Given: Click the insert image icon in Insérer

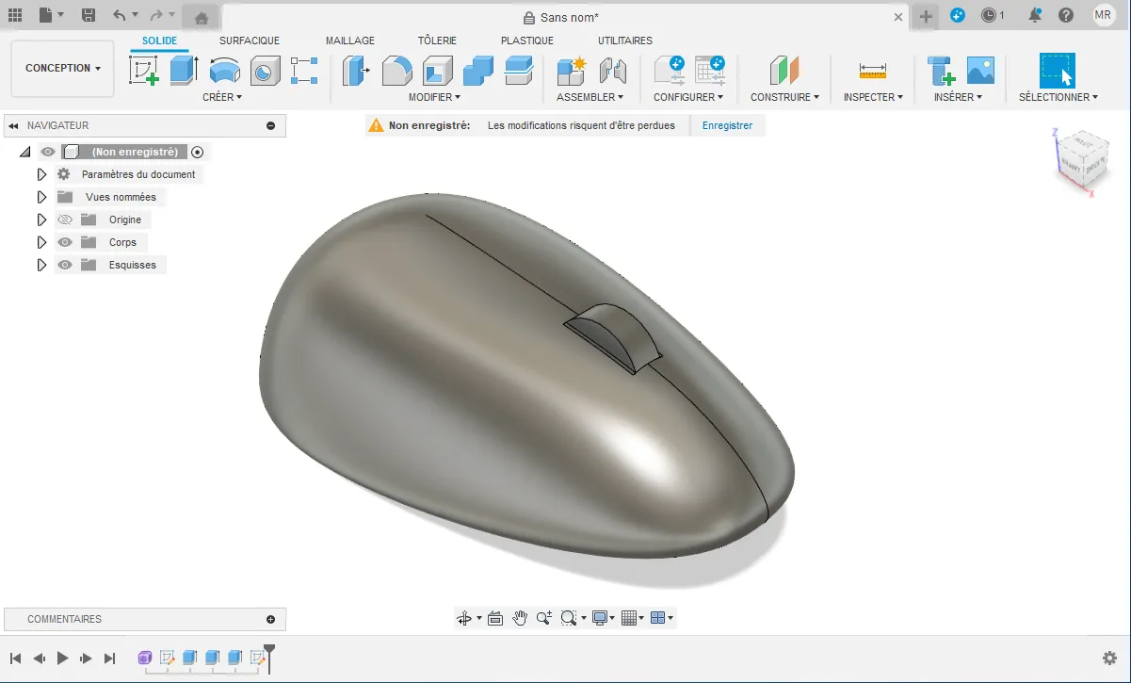Looking at the screenshot, I should pos(980,71).
